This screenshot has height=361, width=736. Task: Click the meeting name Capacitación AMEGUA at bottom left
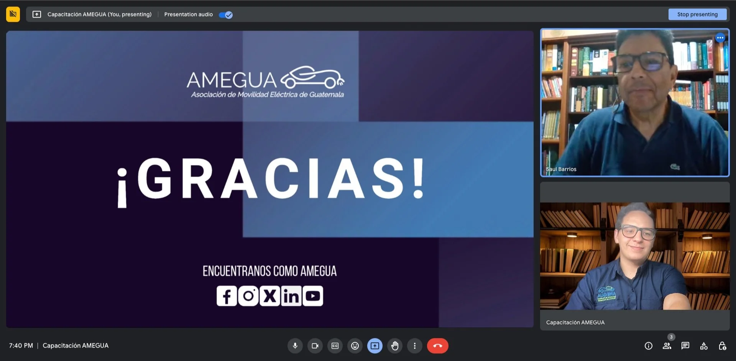[x=76, y=346]
